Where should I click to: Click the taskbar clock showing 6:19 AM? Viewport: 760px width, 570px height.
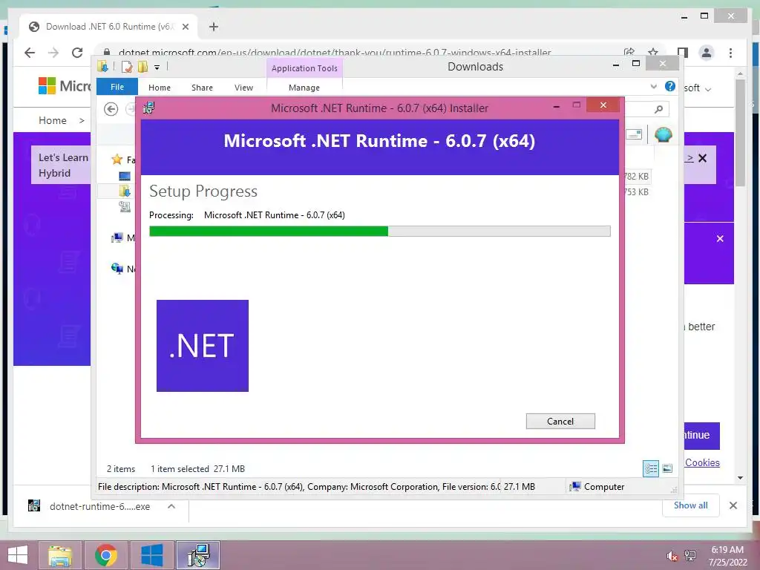coord(727,556)
